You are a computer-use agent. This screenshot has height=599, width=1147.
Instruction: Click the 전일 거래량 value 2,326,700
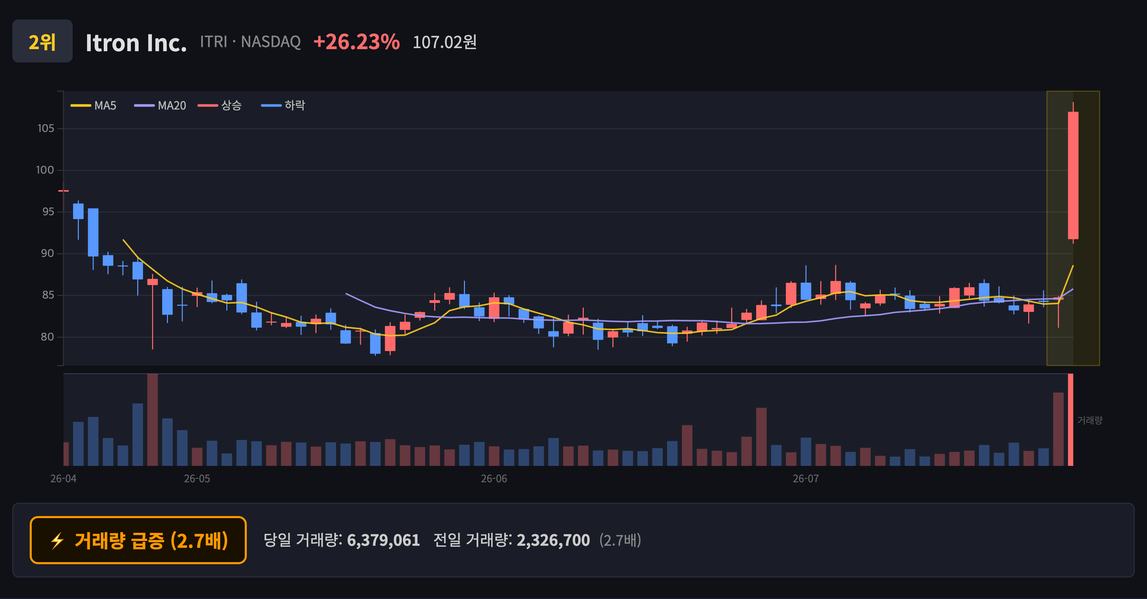(x=553, y=540)
